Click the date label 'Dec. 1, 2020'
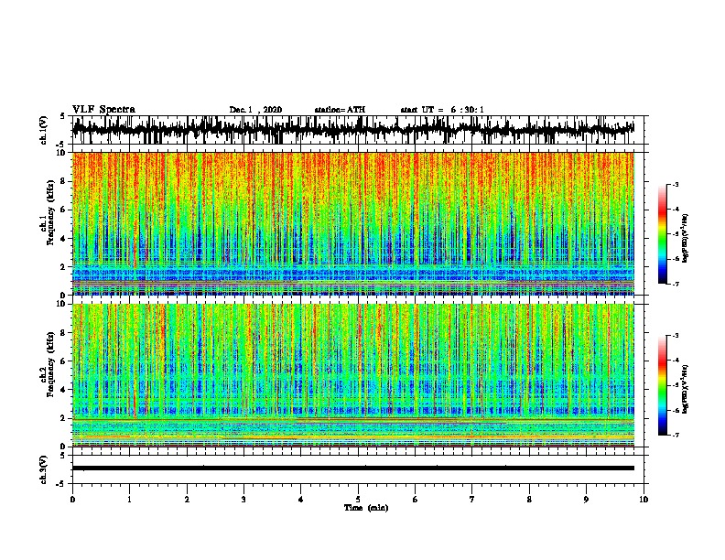The width and height of the screenshot is (725, 560). pyautogui.click(x=255, y=110)
